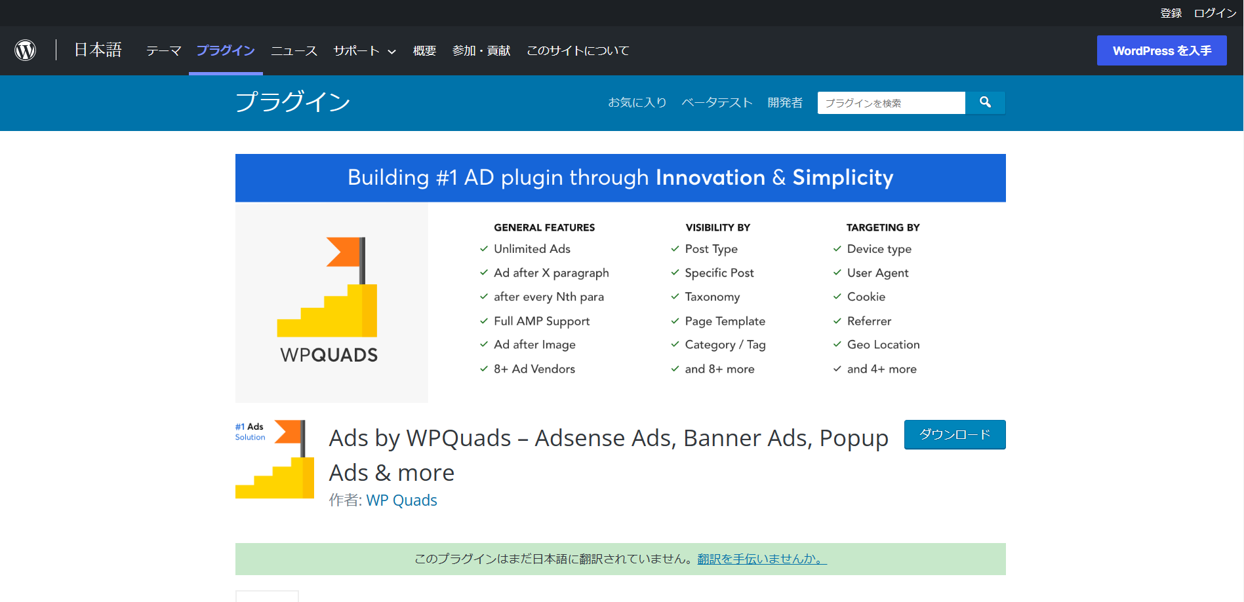1244x602 pixels.
Task: Click the blue Innovation & Simplicity banner
Action: 620,178
